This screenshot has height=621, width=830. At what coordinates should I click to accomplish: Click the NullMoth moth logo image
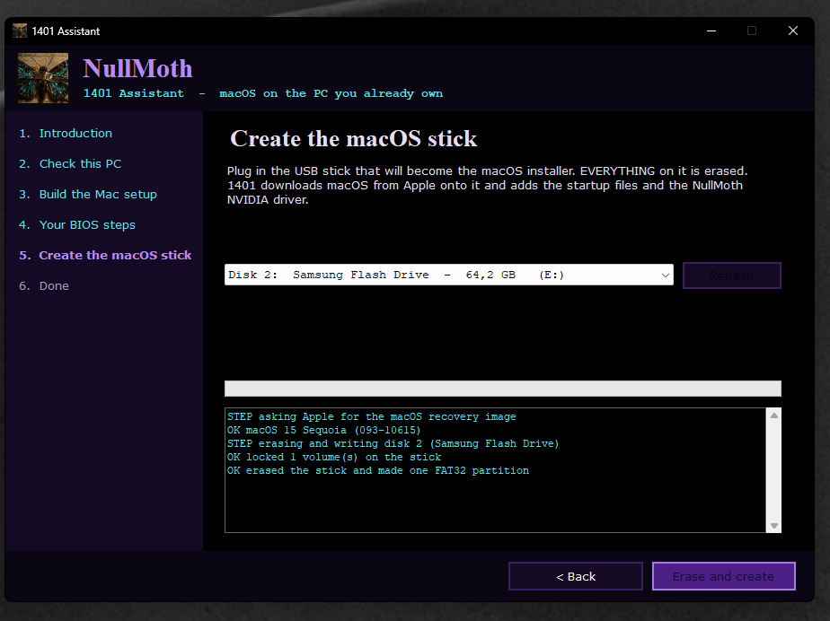(x=43, y=78)
